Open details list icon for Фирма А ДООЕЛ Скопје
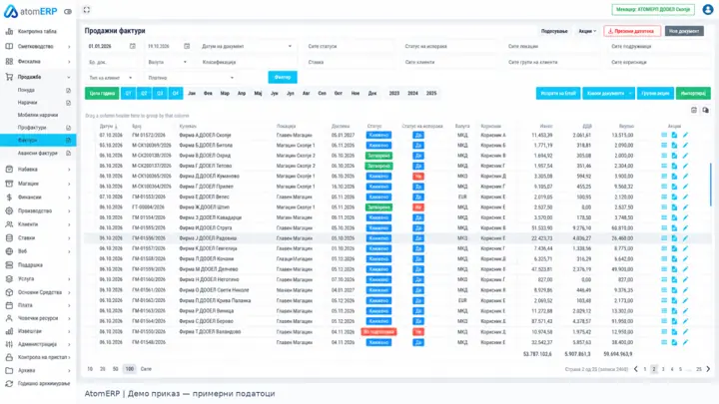This screenshot has width=719, height=404. (x=664, y=135)
